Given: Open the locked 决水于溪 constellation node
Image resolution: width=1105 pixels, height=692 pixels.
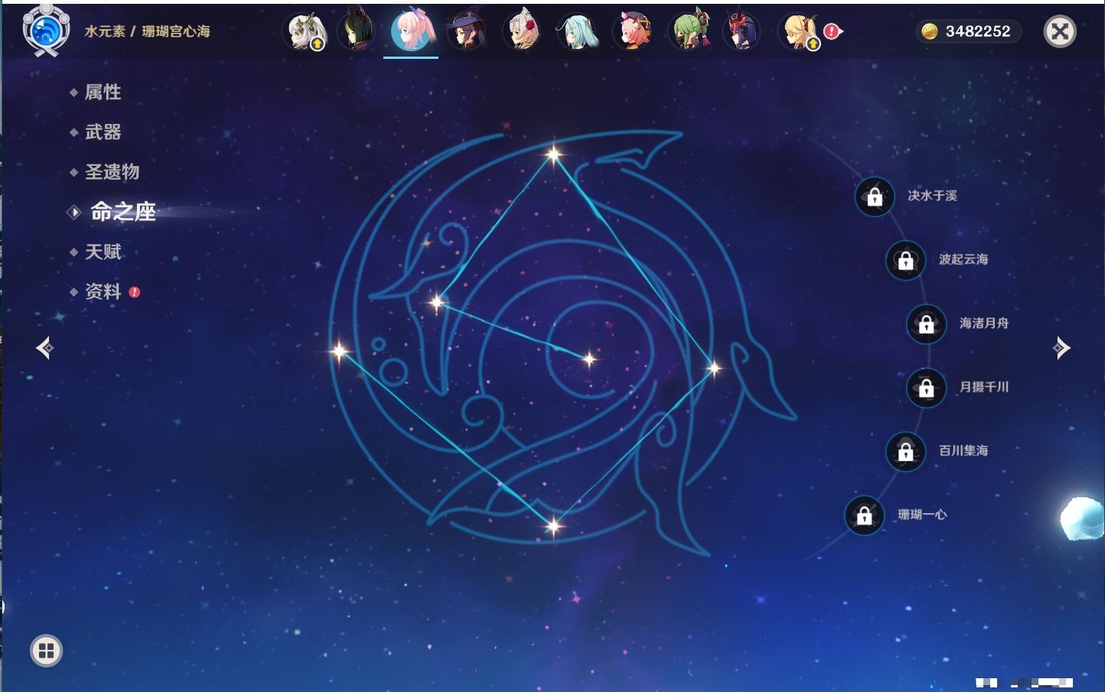Looking at the screenshot, I should tap(875, 197).
